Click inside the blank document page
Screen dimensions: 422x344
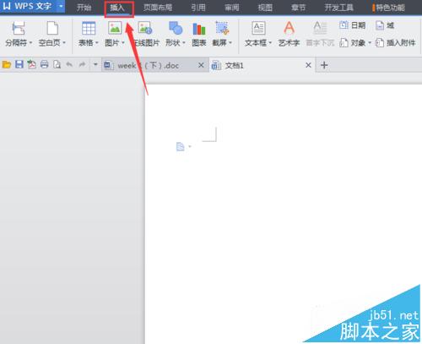pyautogui.click(x=284, y=214)
